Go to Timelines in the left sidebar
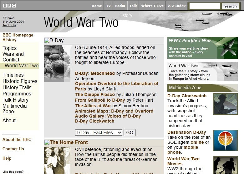Screen dimensions: 244x174 point(13,75)
